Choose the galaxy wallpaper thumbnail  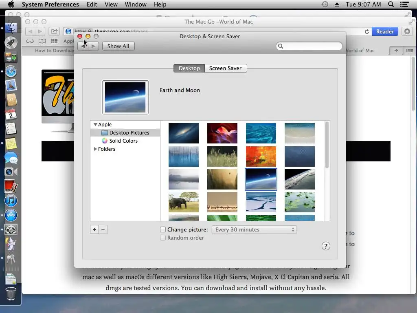pos(184,133)
